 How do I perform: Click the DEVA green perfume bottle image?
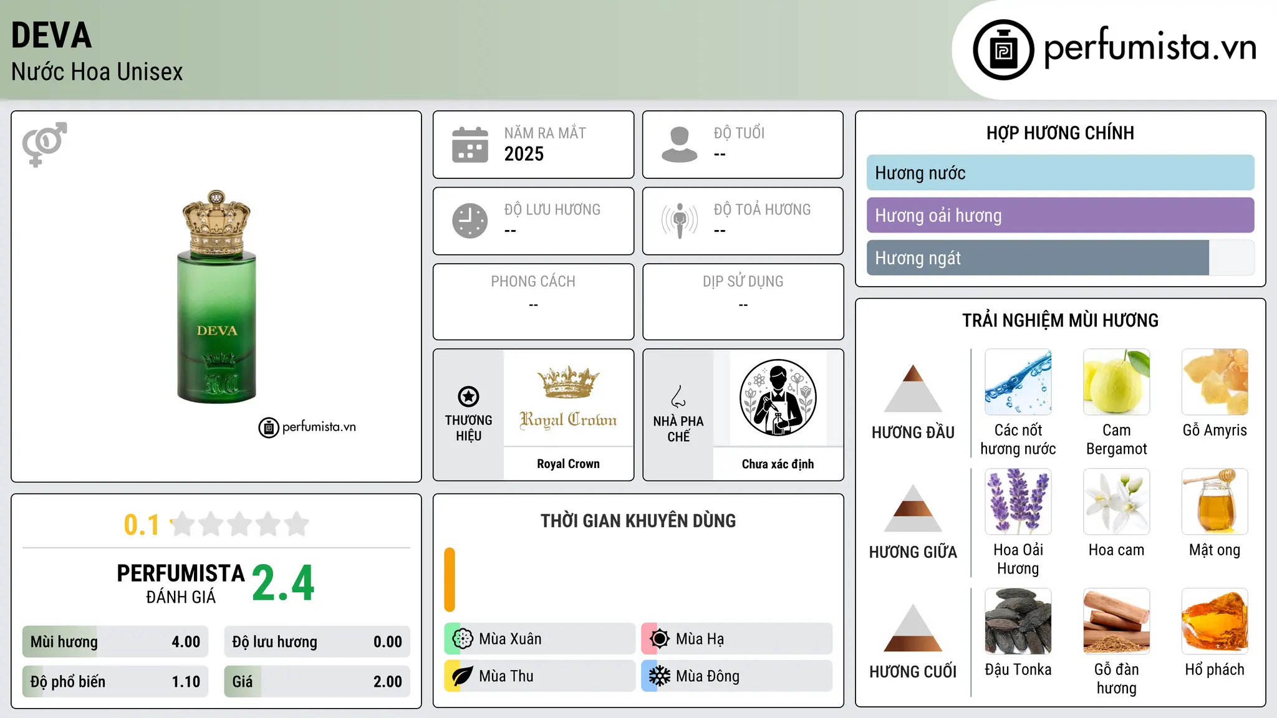tap(216, 297)
